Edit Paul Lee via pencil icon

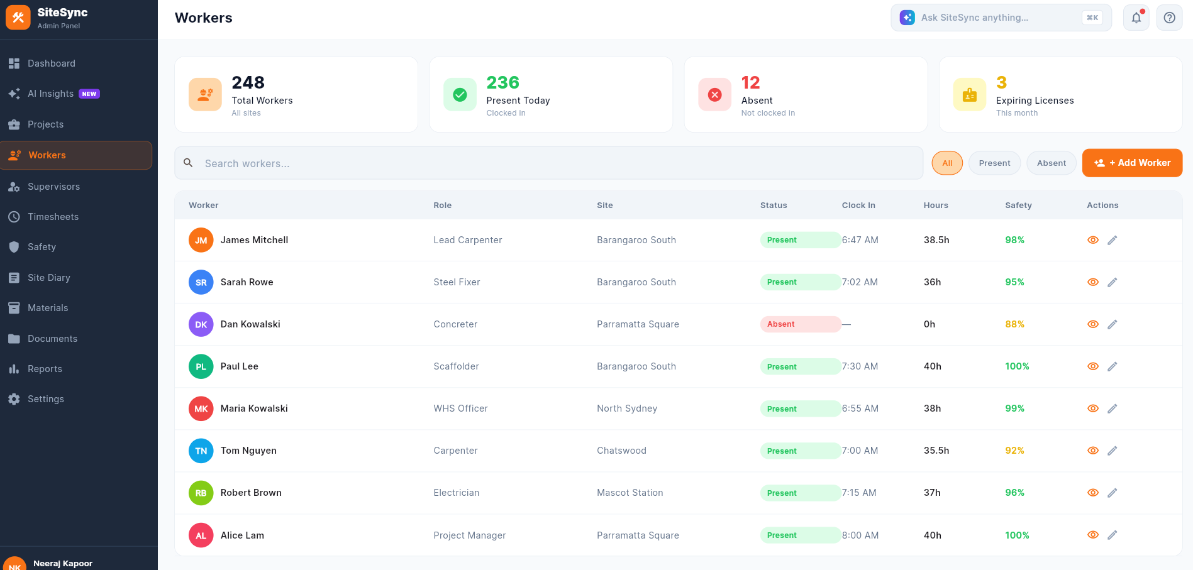[x=1113, y=366]
